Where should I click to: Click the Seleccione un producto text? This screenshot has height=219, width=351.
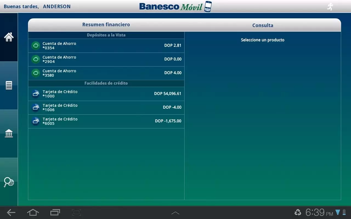(x=262, y=40)
